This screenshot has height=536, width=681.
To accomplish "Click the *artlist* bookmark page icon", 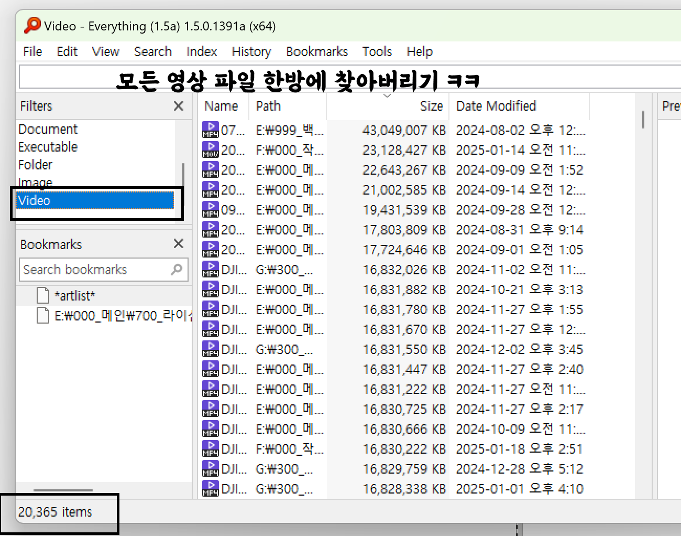I will point(43,296).
